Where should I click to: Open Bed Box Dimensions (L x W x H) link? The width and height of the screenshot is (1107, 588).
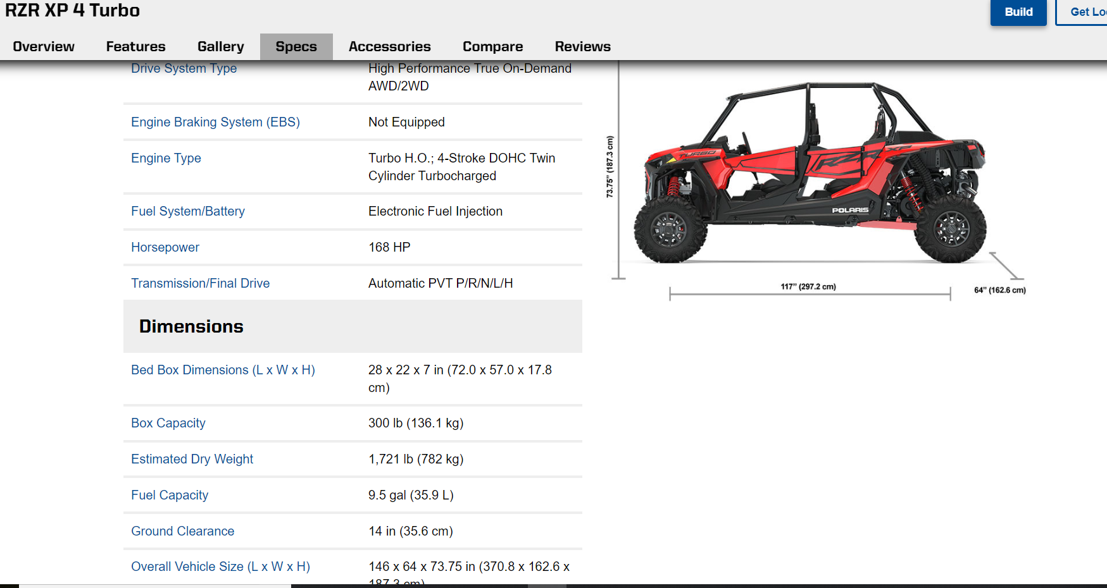(223, 370)
